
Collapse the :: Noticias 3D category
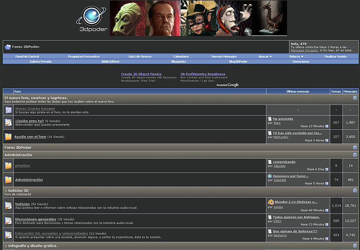(x=355, y=190)
